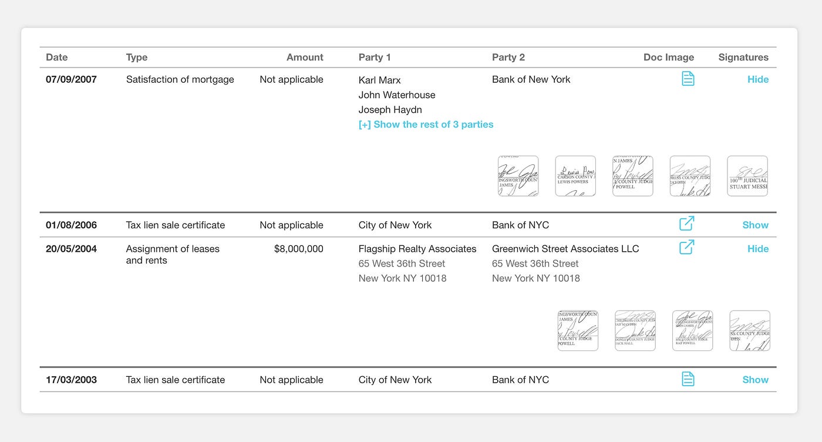Open external document link for 01/08/2006 tax lien
This screenshot has height=442, width=822.
coord(686,224)
